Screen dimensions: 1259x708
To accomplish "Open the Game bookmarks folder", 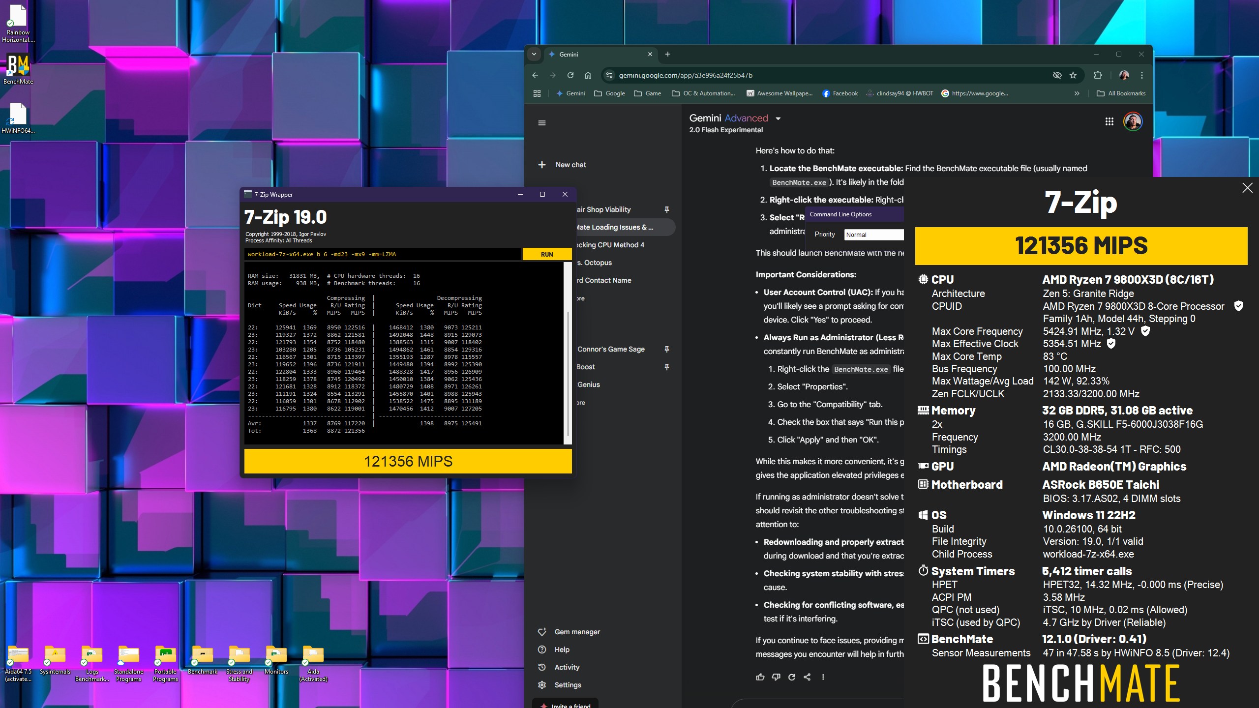I will coord(648,93).
